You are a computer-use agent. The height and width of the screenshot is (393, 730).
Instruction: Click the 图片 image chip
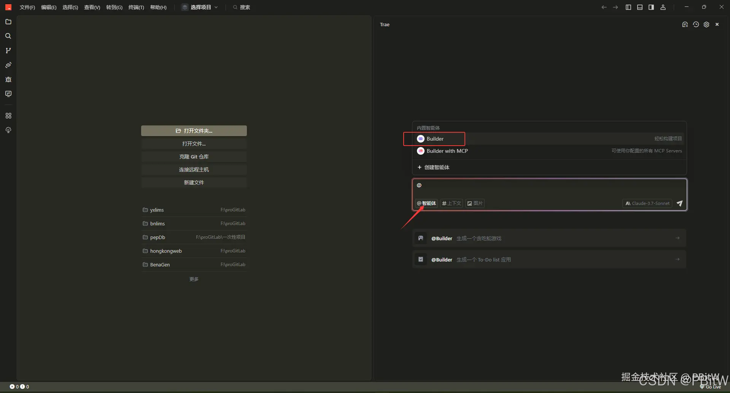(x=475, y=203)
